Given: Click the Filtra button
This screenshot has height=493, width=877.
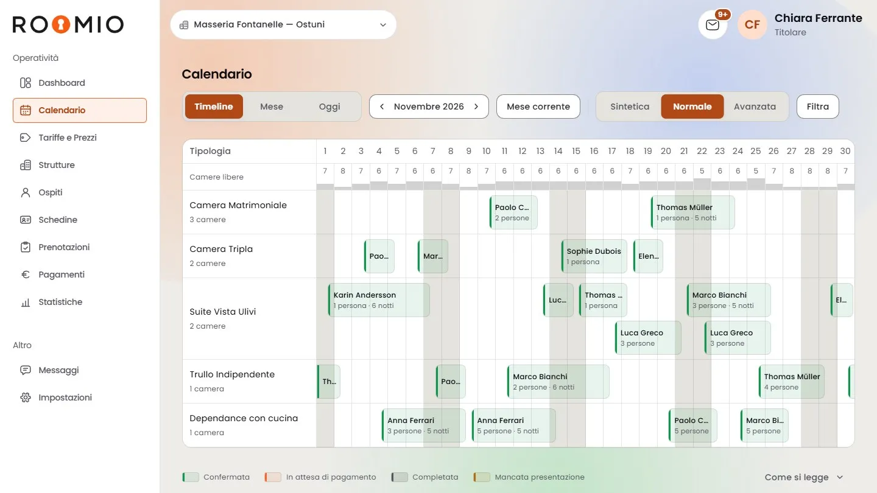Looking at the screenshot, I should click(x=818, y=107).
